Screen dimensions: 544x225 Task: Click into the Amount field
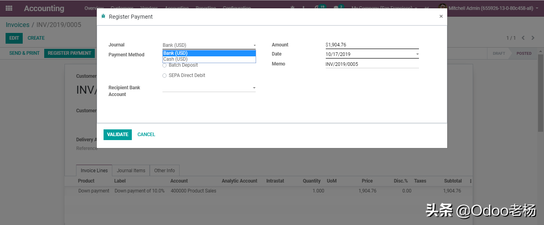(x=372, y=45)
